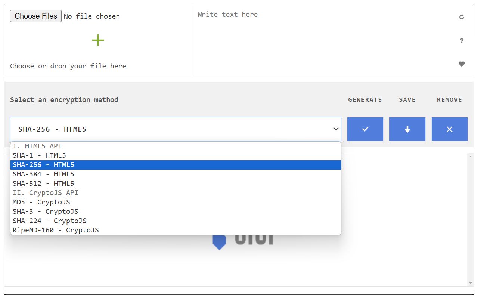
Task: Click the Remove X button
Action: click(x=450, y=129)
